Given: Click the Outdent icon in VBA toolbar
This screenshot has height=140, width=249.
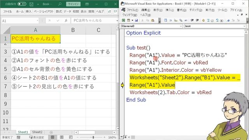Looking at the screenshot, I should [197, 20].
